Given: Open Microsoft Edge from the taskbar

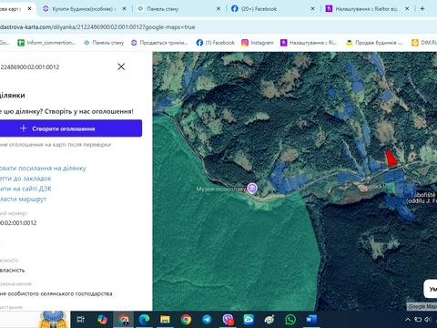Looking at the screenshot, I should point(144,320).
